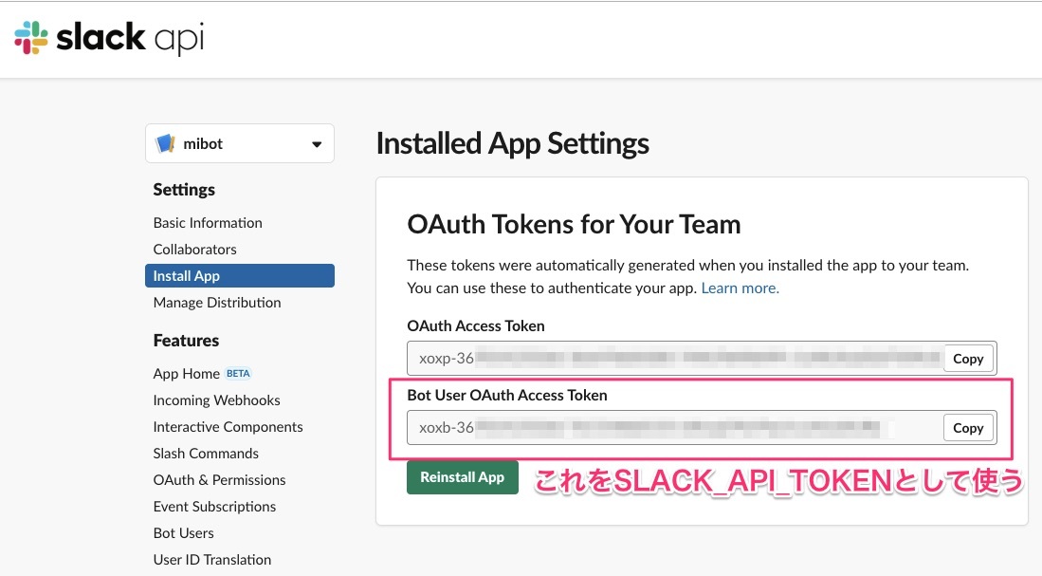Expand the mibot app selector dropdown

click(240, 143)
